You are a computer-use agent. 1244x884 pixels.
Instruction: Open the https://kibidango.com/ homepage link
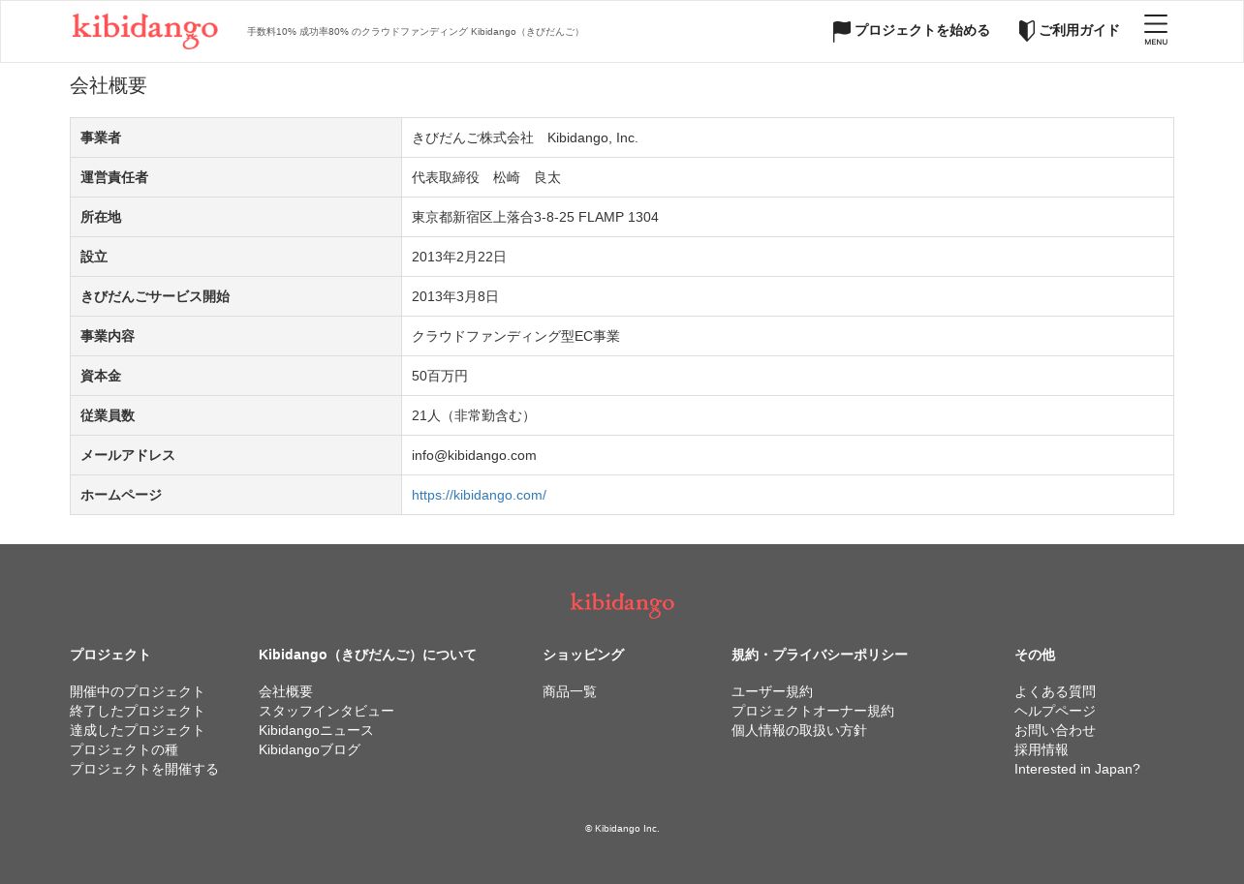479,495
